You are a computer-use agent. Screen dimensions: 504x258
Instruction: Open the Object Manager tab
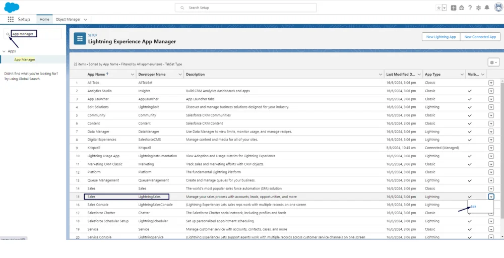(68, 19)
